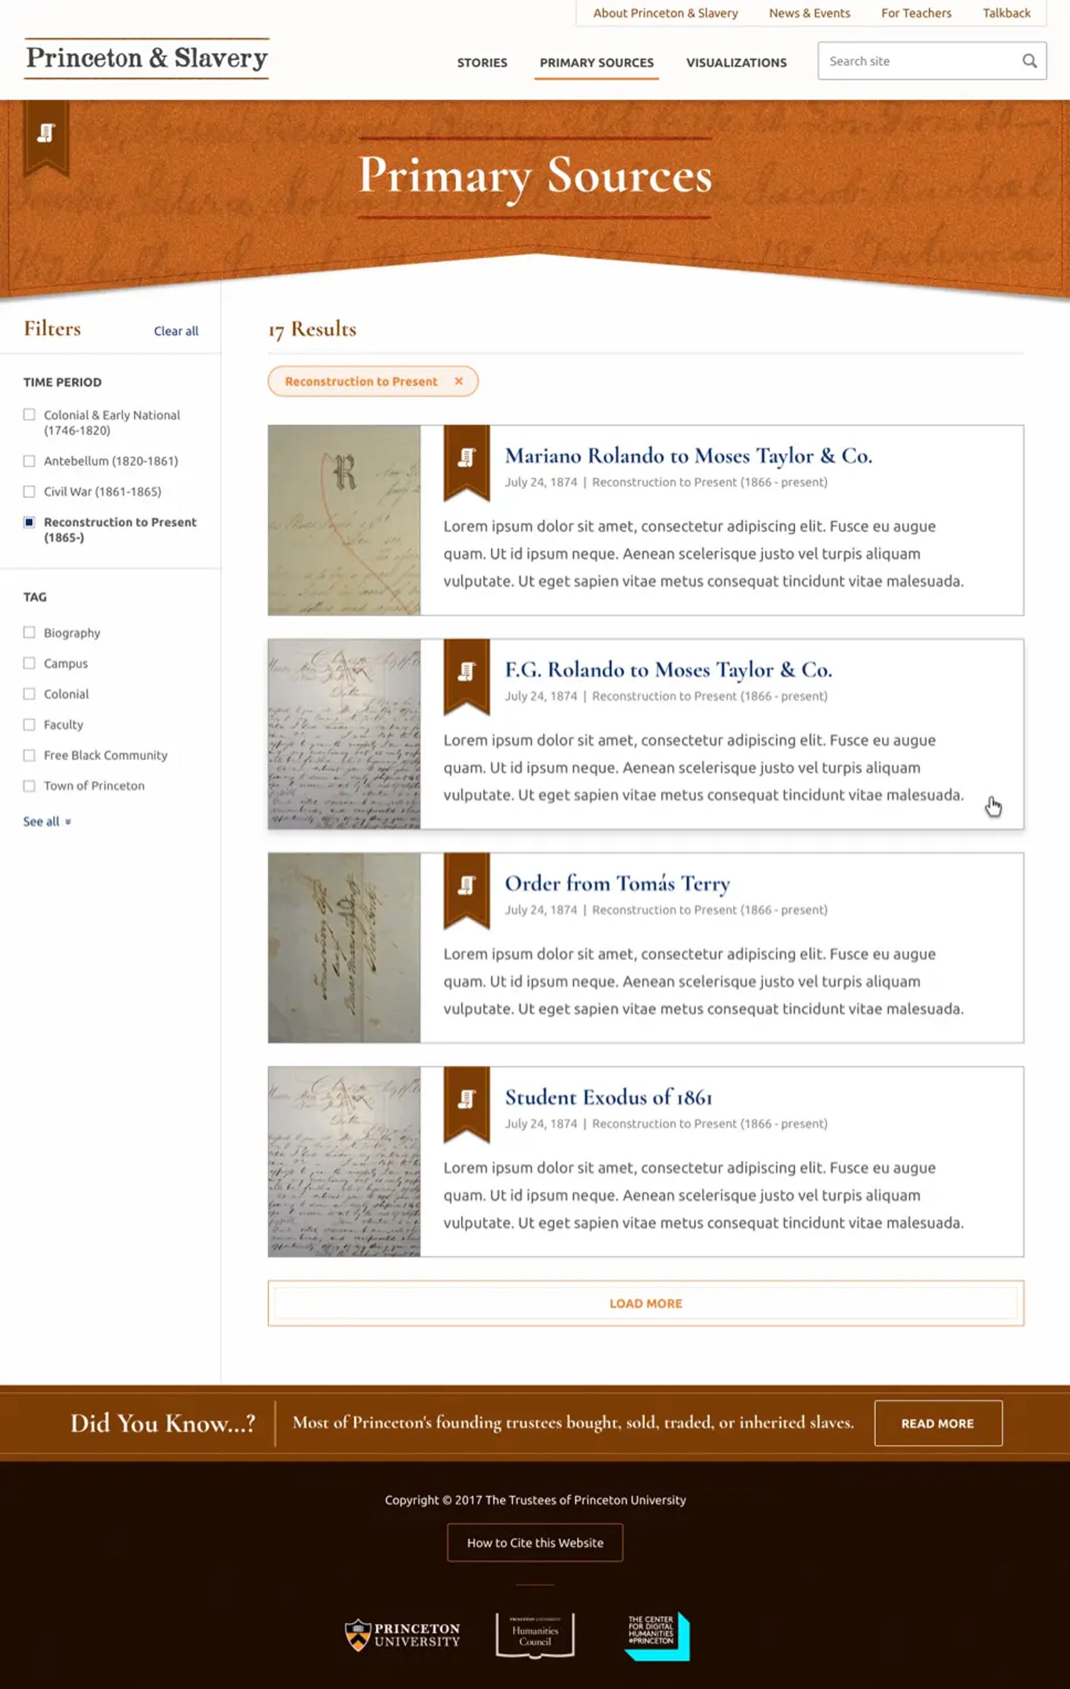The height and width of the screenshot is (1689, 1070).
Task: Click the Load More button
Action: pos(645,1303)
